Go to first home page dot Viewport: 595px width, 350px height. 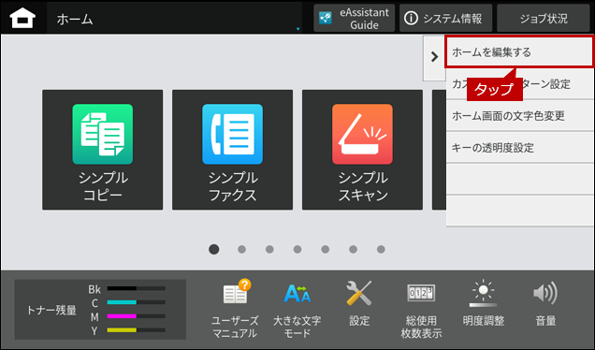pos(214,249)
